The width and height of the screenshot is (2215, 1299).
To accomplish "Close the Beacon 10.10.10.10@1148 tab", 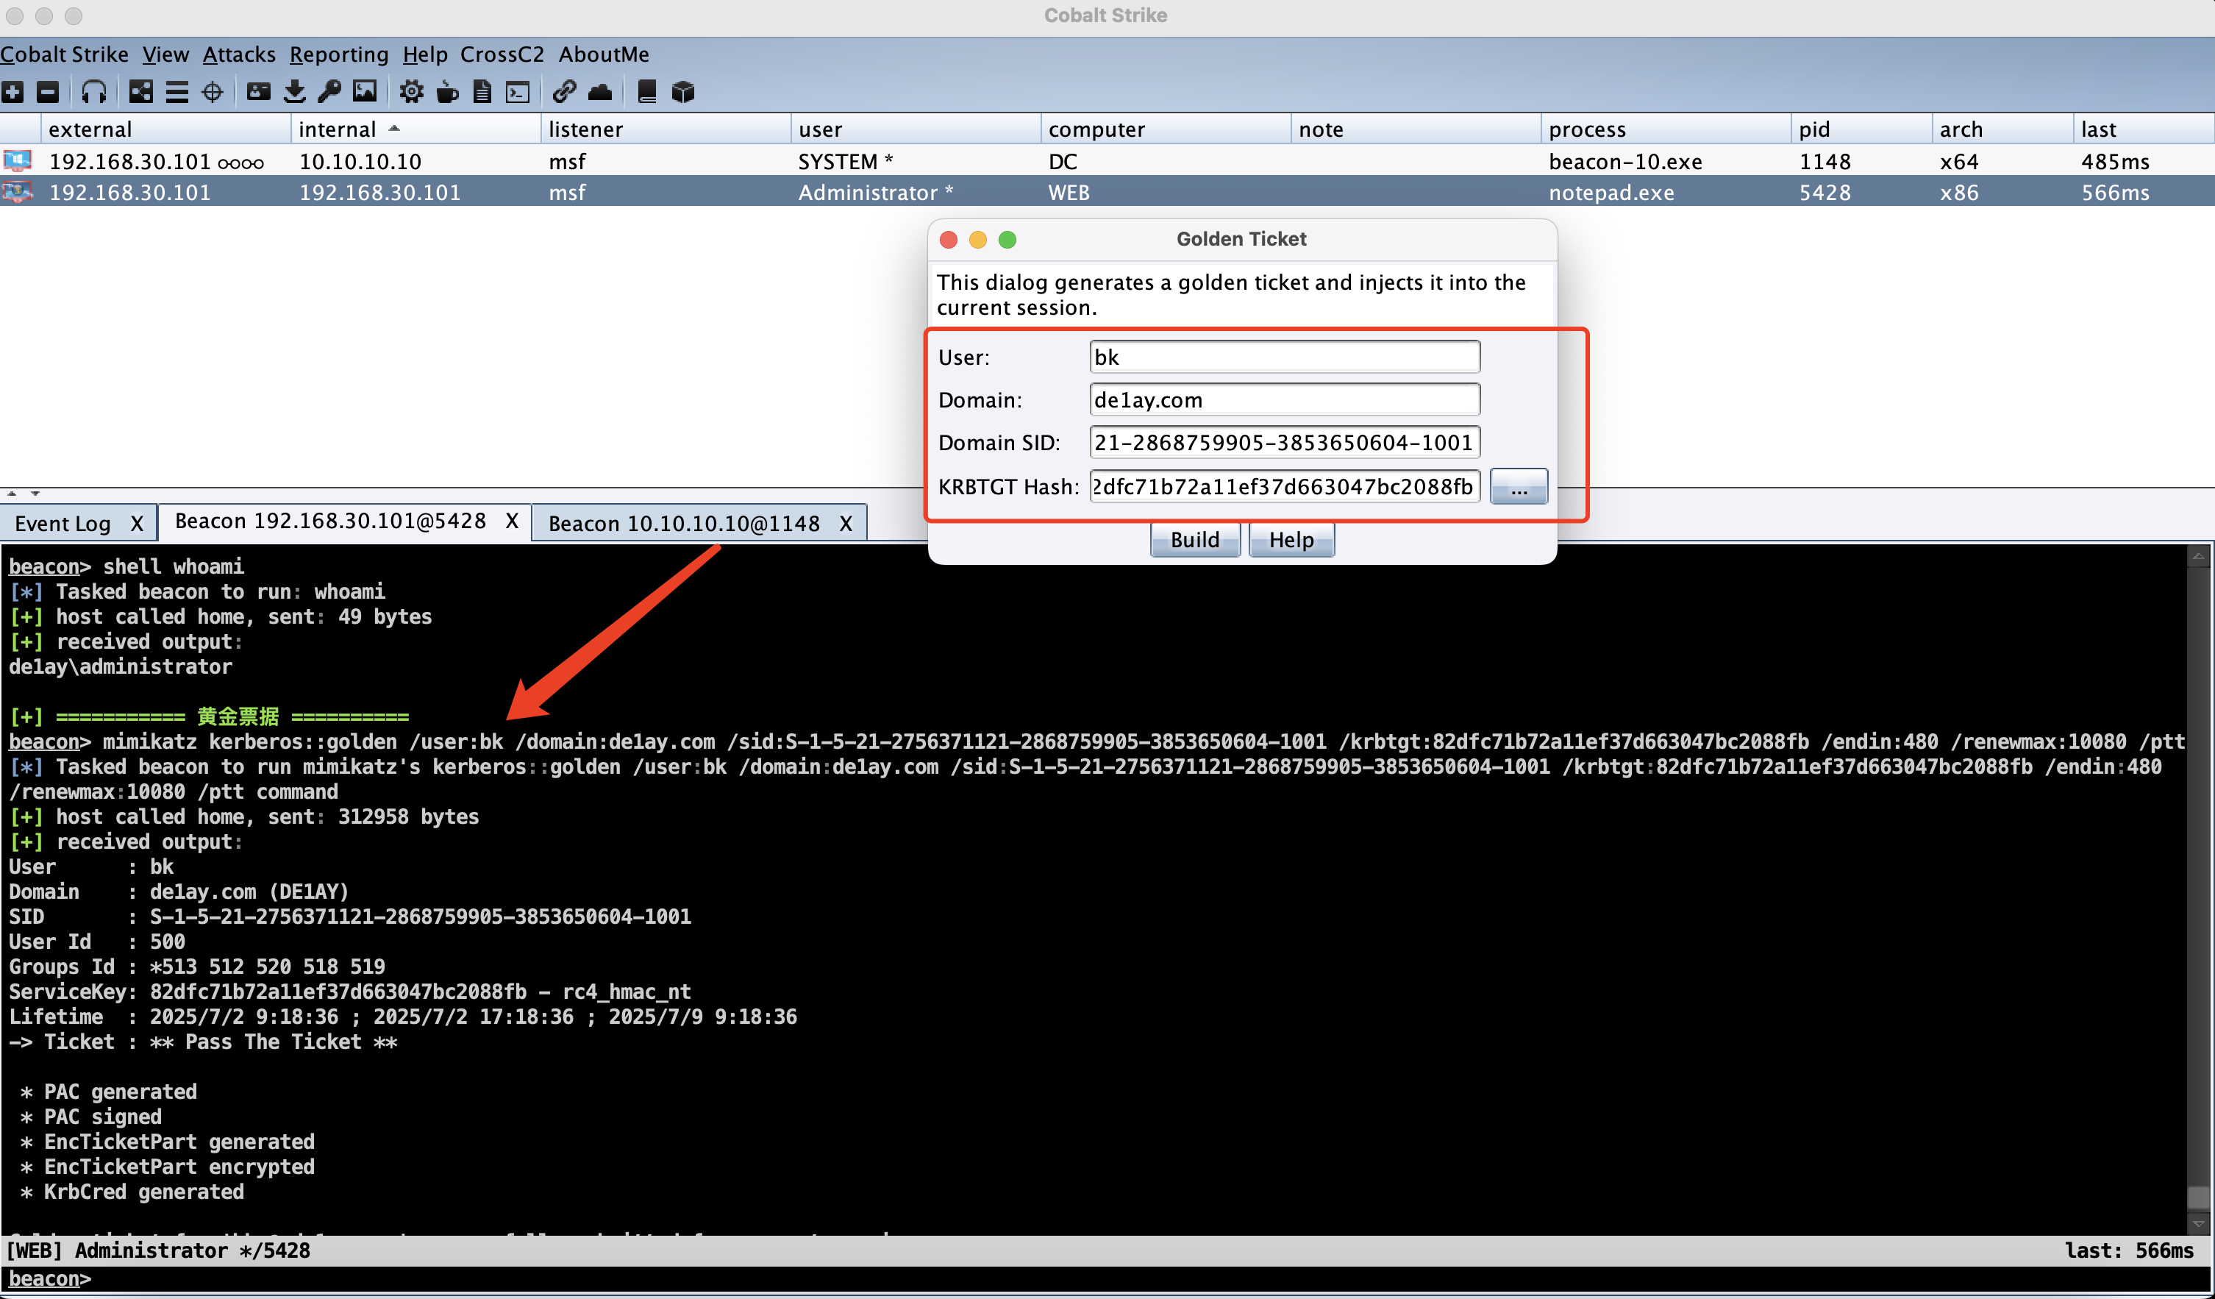I will [x=846, y=524].
